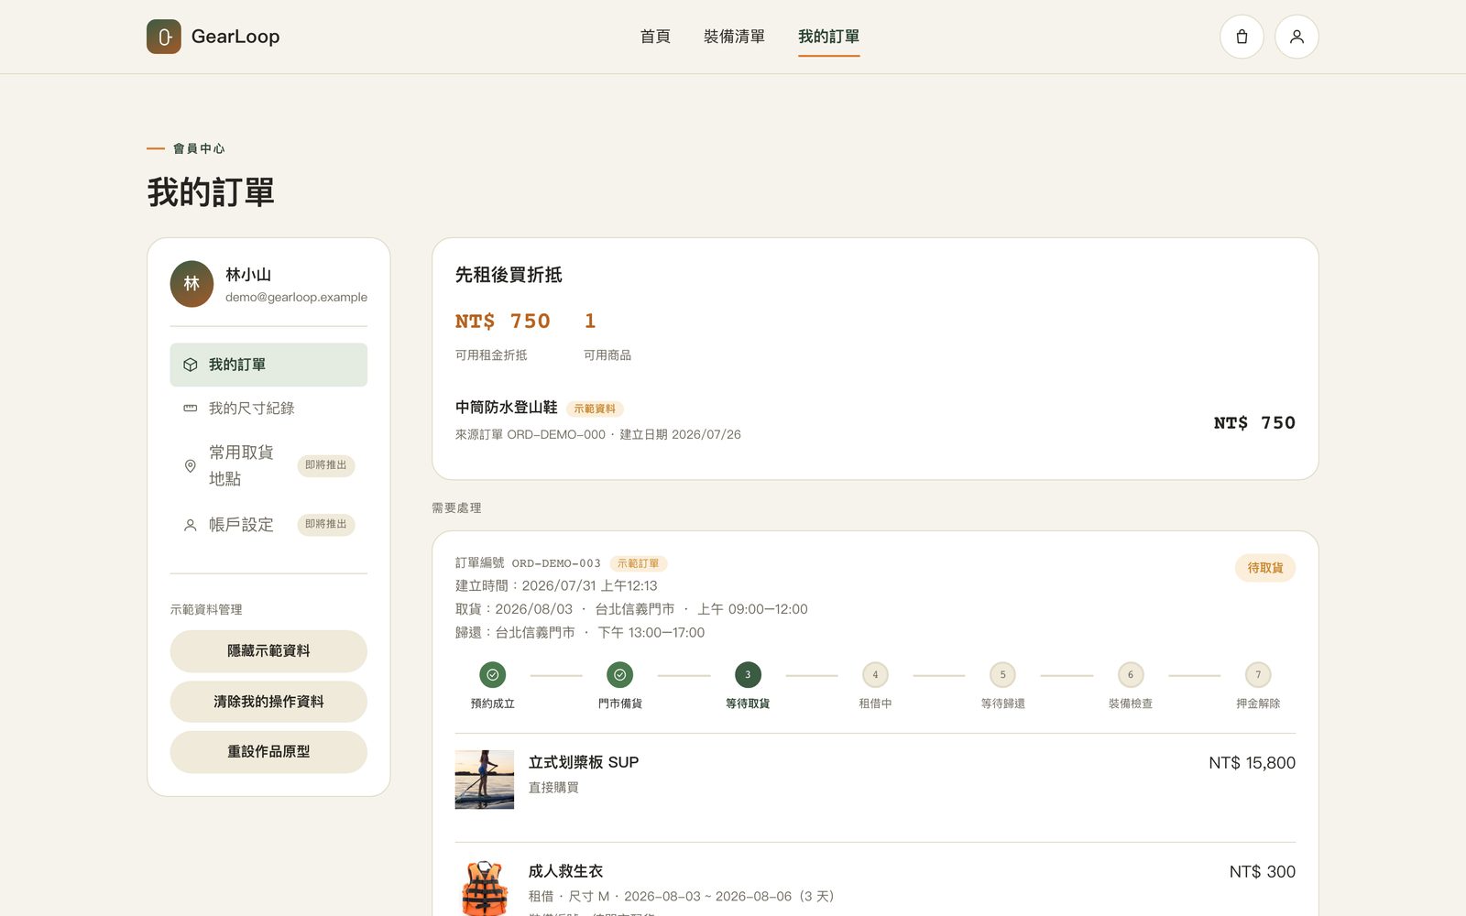This screenshot has height=916, width=1466.
Task: Click the 成人救生衣 life jacket thumbnail
Action: [x=485, y=888]
